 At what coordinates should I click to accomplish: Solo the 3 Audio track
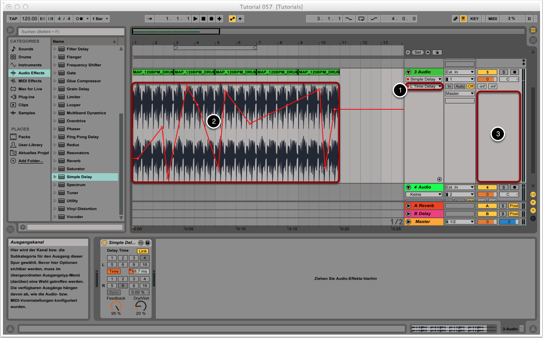click(x=503, y=72)
